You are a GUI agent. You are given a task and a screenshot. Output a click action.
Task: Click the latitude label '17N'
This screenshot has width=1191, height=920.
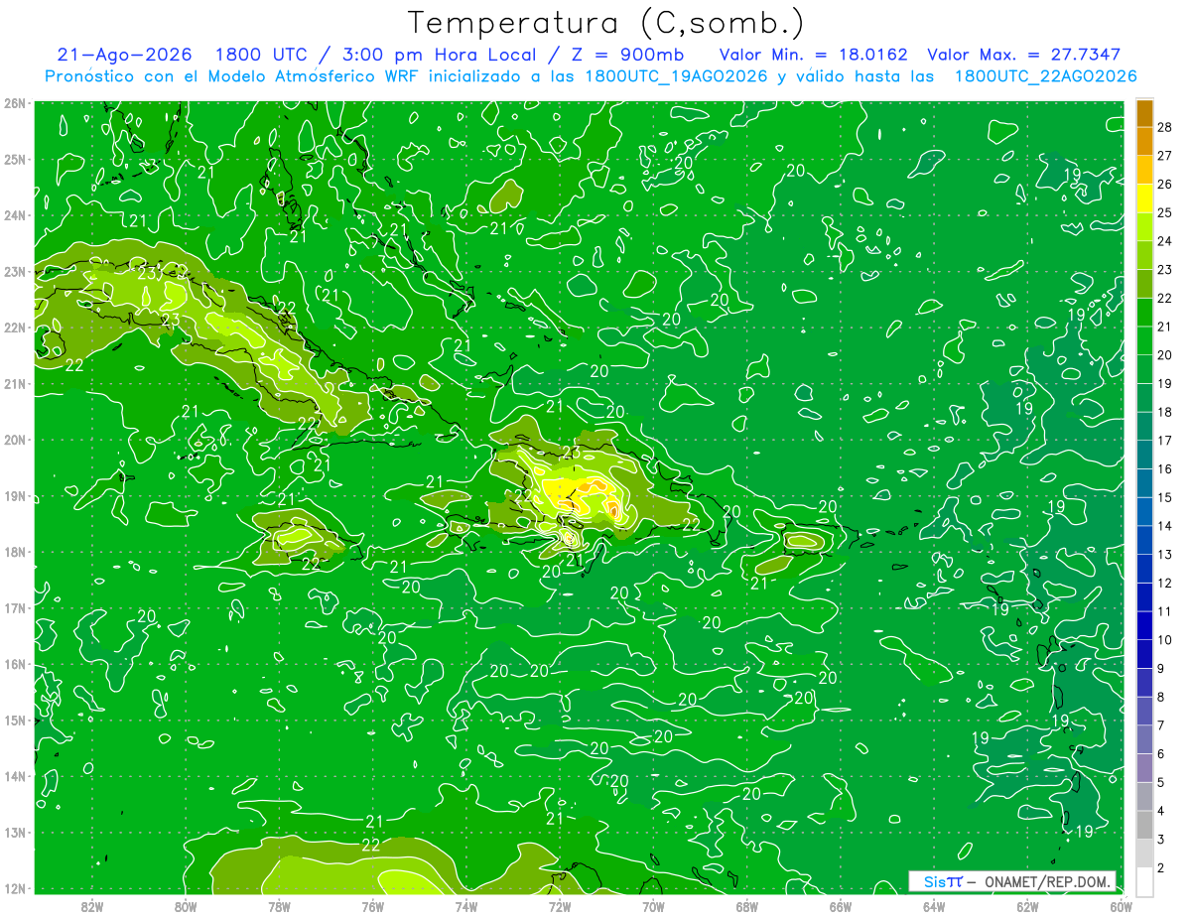coord(14,607)
